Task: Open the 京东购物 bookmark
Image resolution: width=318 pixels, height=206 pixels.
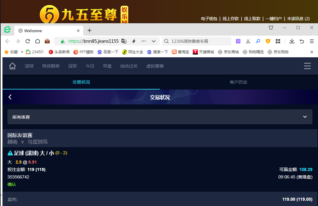Action: (x=278, y=52)
